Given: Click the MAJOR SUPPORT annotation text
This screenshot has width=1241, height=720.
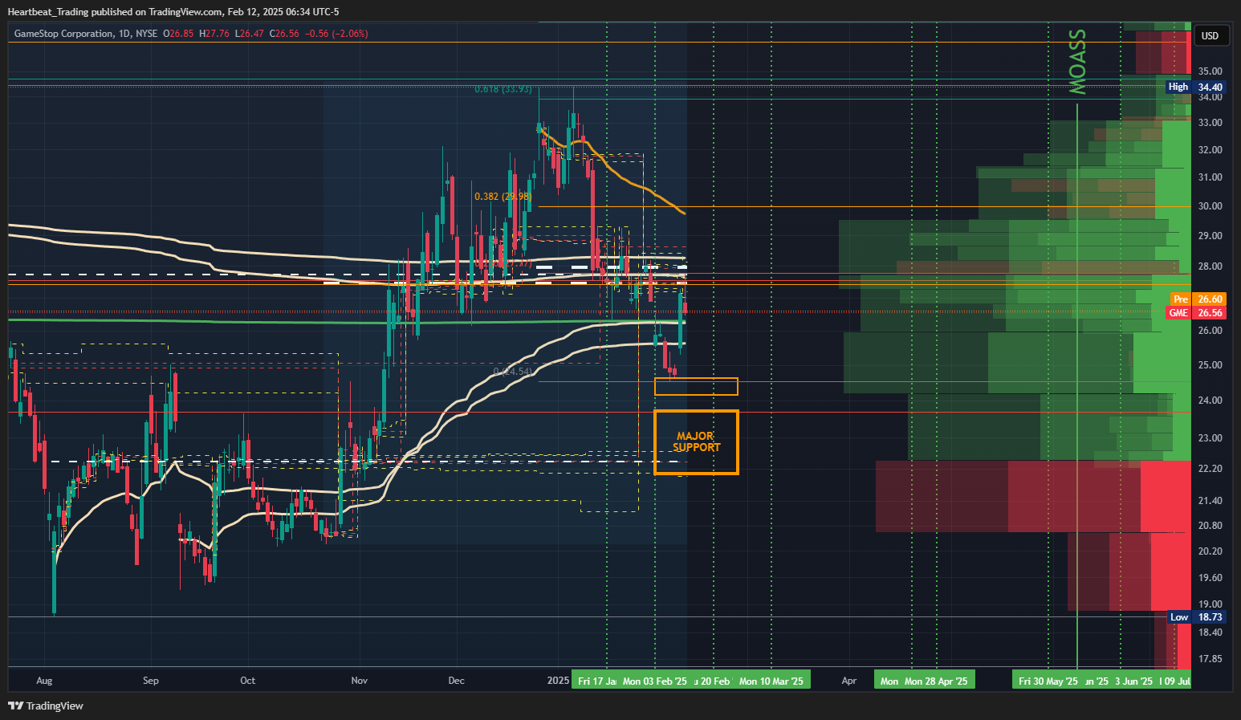Looking at the screenshot, I should click(696, 441).
